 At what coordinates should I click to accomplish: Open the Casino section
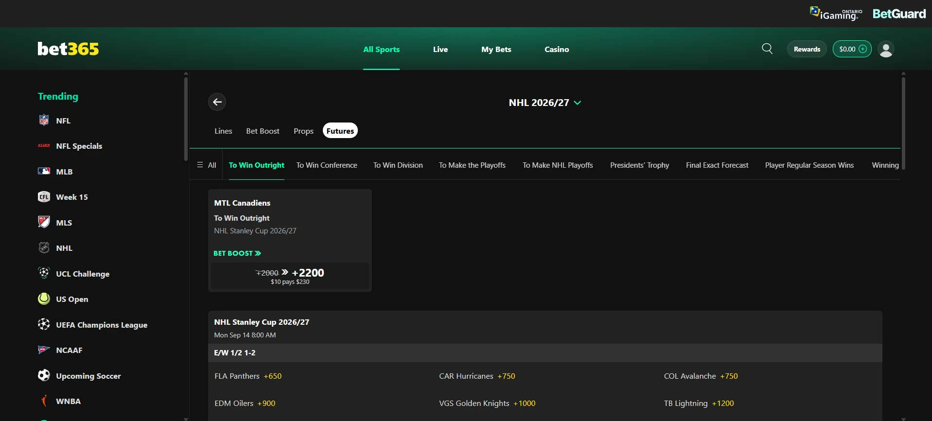(557, 49)
